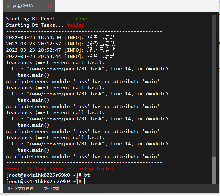Click the terminal cursor at the prompt
Screen dimensions: 220x196
[86, 181]
